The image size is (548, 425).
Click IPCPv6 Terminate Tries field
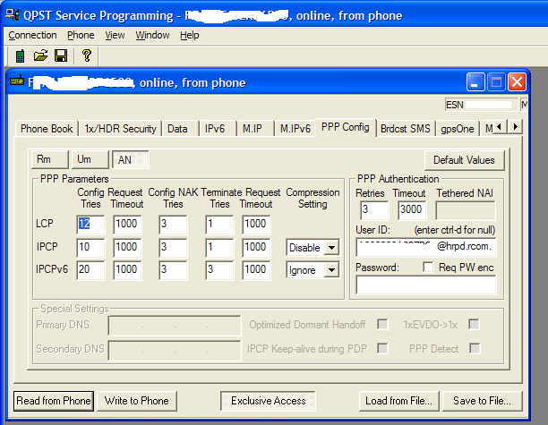click(219, 270)
